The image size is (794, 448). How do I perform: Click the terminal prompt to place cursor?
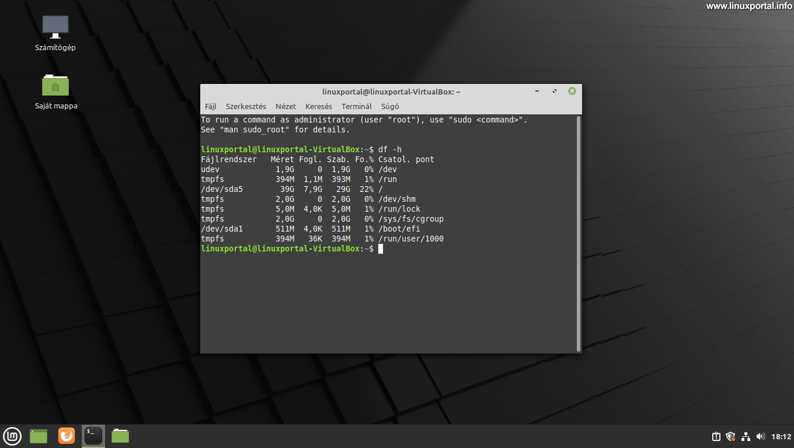click(x=381, y=249)
